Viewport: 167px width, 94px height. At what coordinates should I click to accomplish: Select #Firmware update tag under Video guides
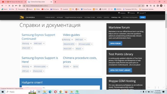(x=86, y=44)
